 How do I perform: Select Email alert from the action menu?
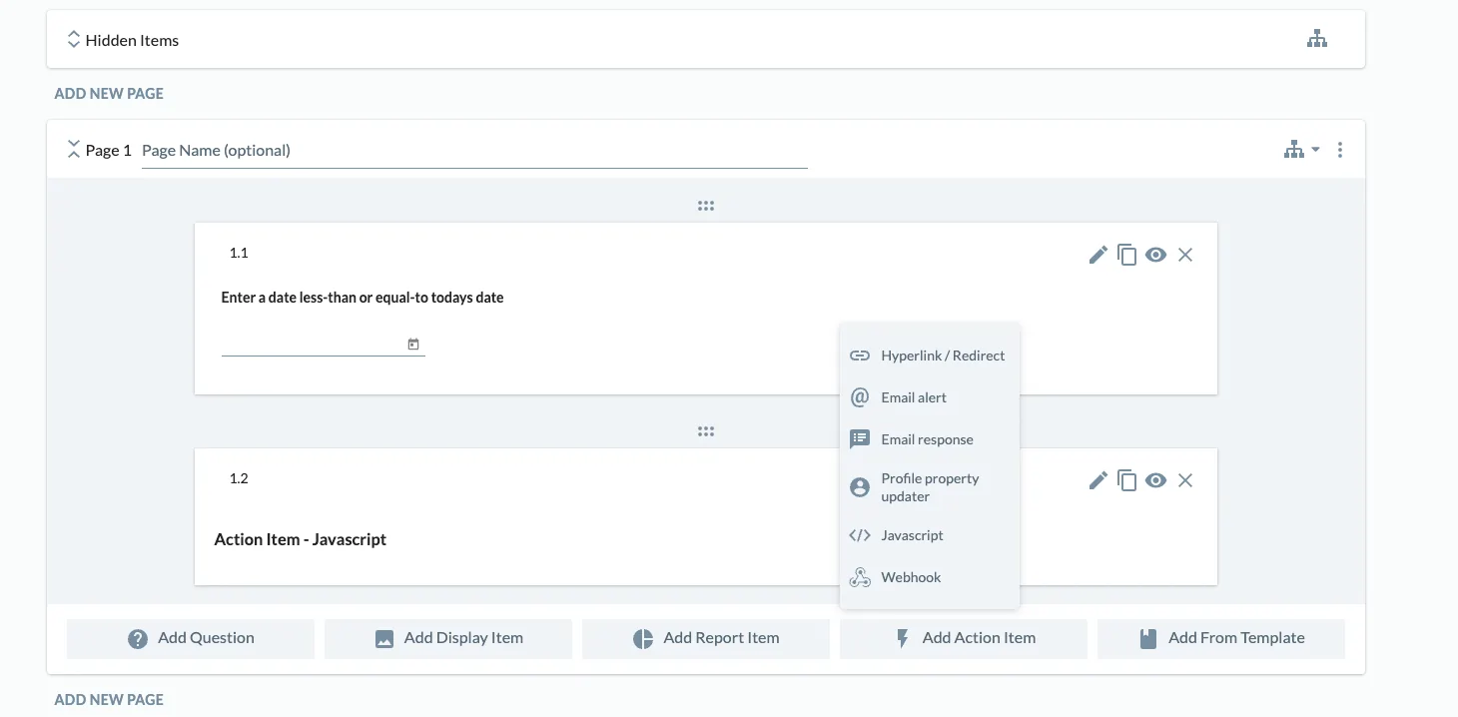pyautogui.click(x=912, y=396)
